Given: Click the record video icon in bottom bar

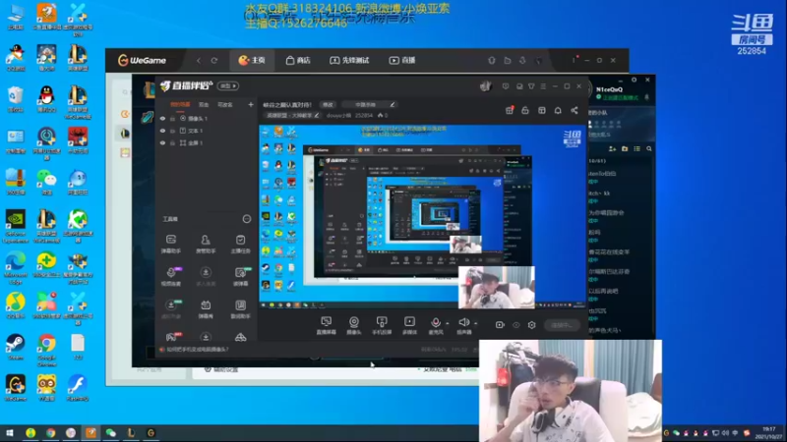Looking at the screenshot, I should 500,325.
